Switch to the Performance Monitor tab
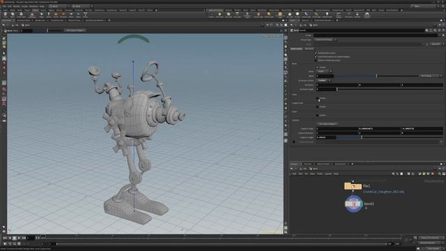 [323, 20]
